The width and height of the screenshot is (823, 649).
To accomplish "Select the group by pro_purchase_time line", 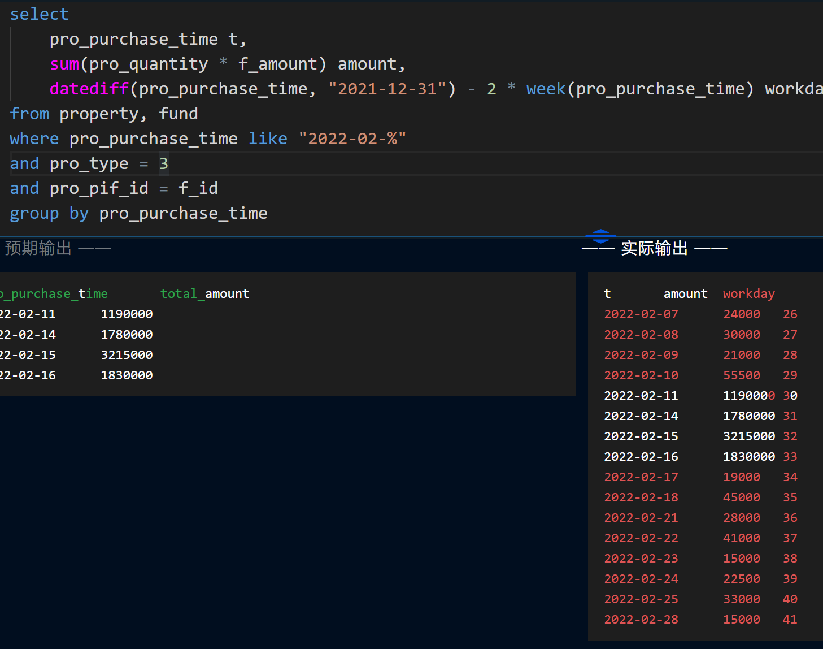I will click(x=138, y=213).
